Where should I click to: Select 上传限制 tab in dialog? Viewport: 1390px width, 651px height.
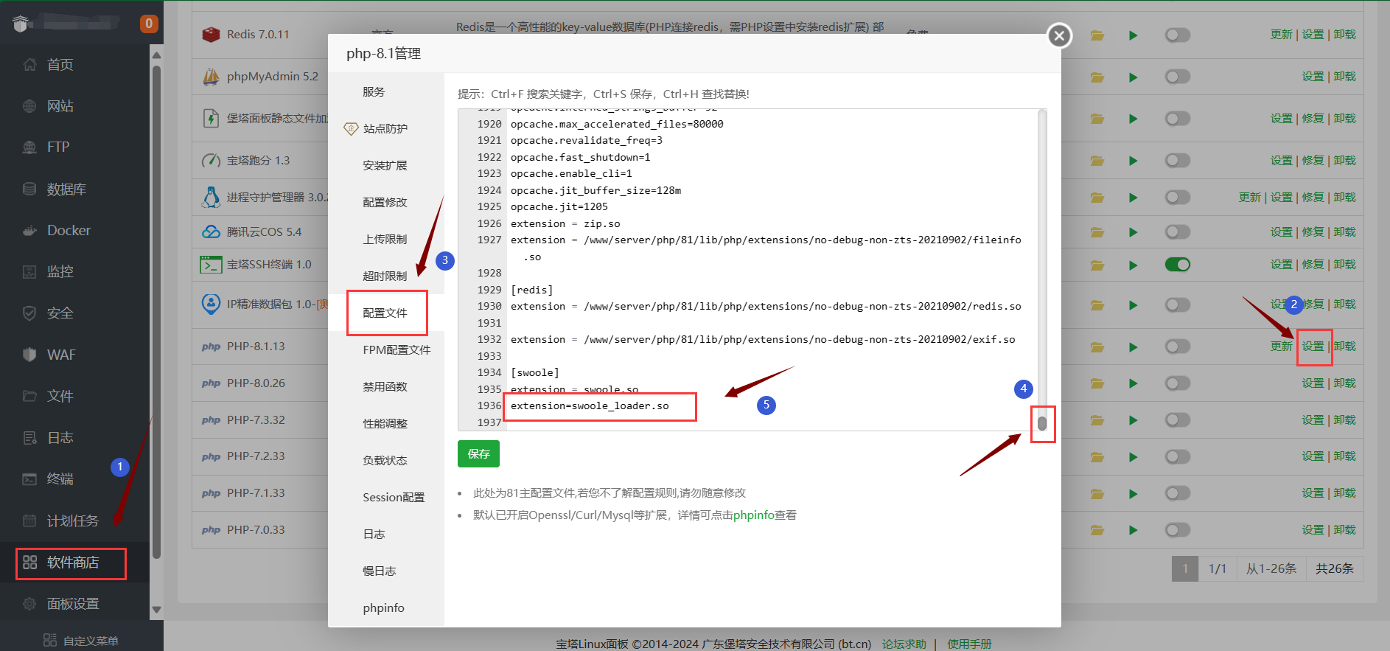pos(386,239)
